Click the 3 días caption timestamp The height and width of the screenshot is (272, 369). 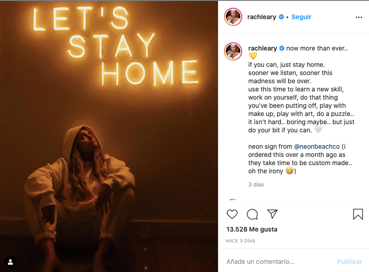256,185
